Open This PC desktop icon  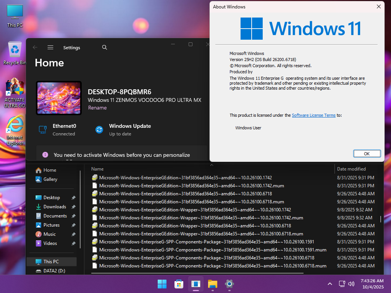[x=15, y=16]
